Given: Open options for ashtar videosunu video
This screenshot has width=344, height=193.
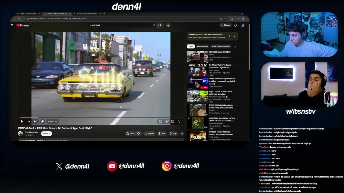Looking at the screenshot, I should tap(237, 79).
